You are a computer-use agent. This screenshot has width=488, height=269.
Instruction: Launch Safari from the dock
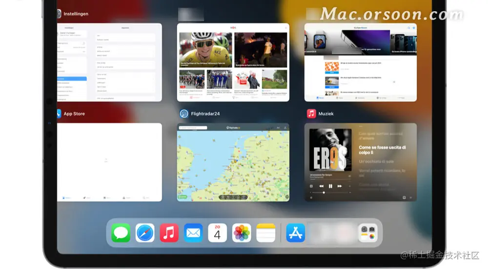coord(145,232)
